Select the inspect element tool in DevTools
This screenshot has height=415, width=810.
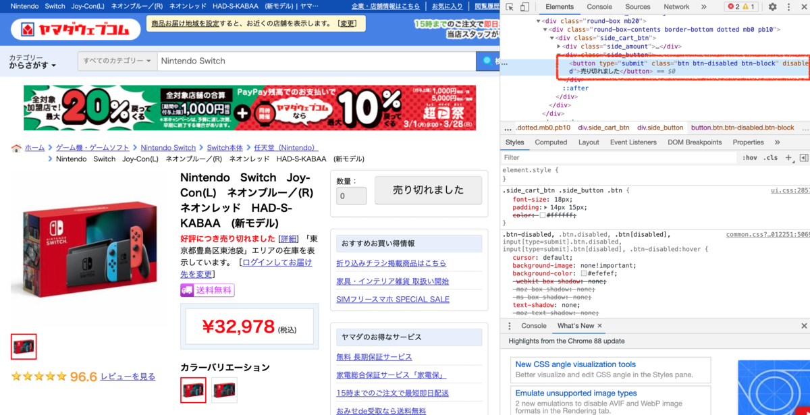(x=511, y=7)
